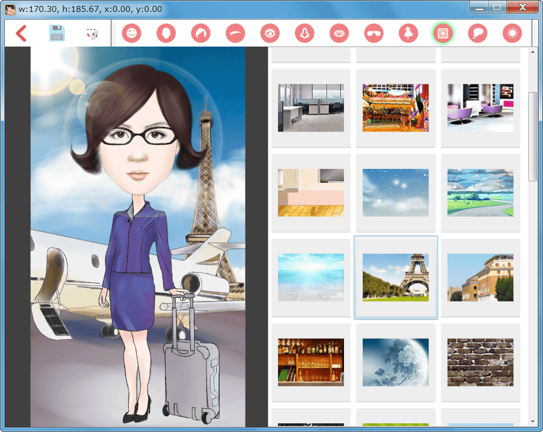Select the bar shelves with bottles background
543x432 pixels.
(x=311, y=362)
